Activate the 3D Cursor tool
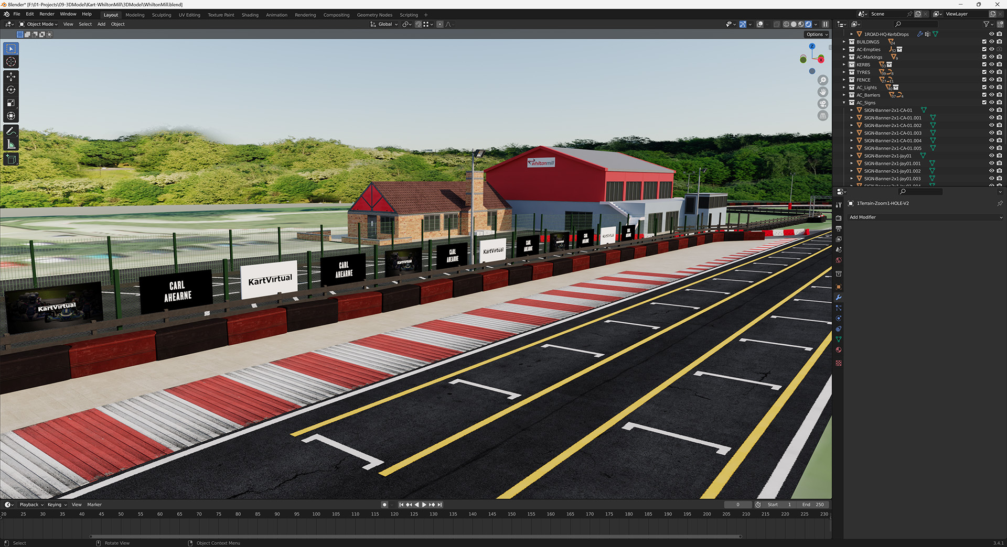1007x547 pixels. tap(11, 62)
